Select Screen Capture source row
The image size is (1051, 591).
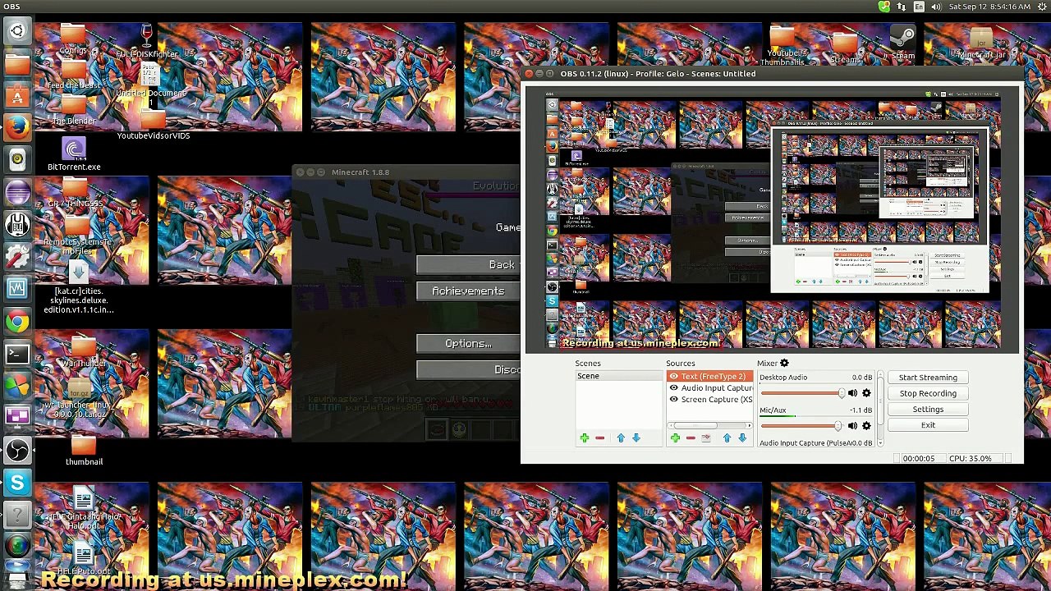(709, 400)
